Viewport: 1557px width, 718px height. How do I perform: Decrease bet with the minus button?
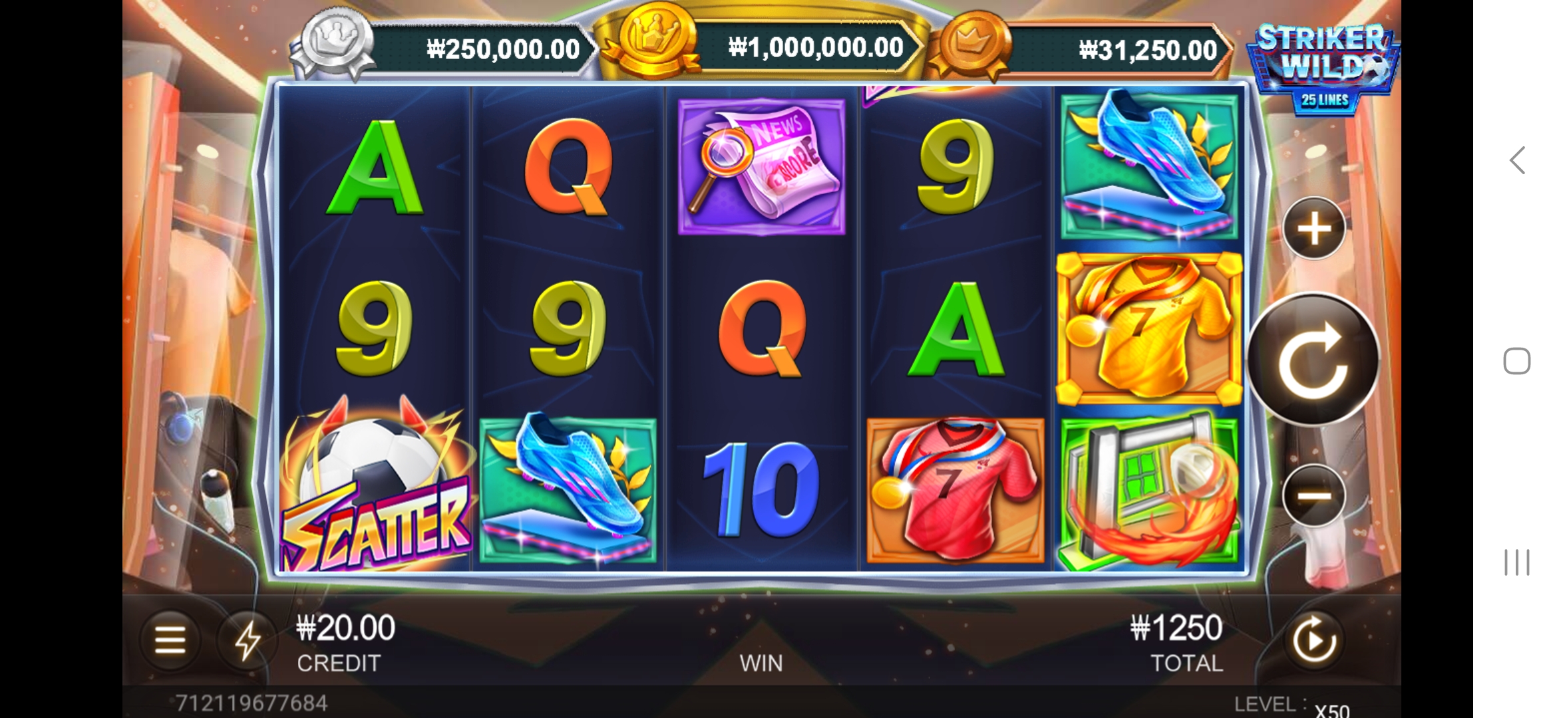pyautogui.click(x=1314, y=496)
